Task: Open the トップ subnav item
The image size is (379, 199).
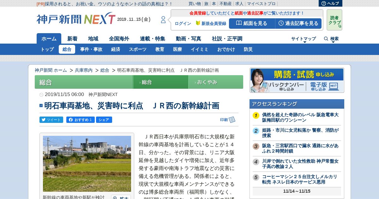Action: [47, 49]
